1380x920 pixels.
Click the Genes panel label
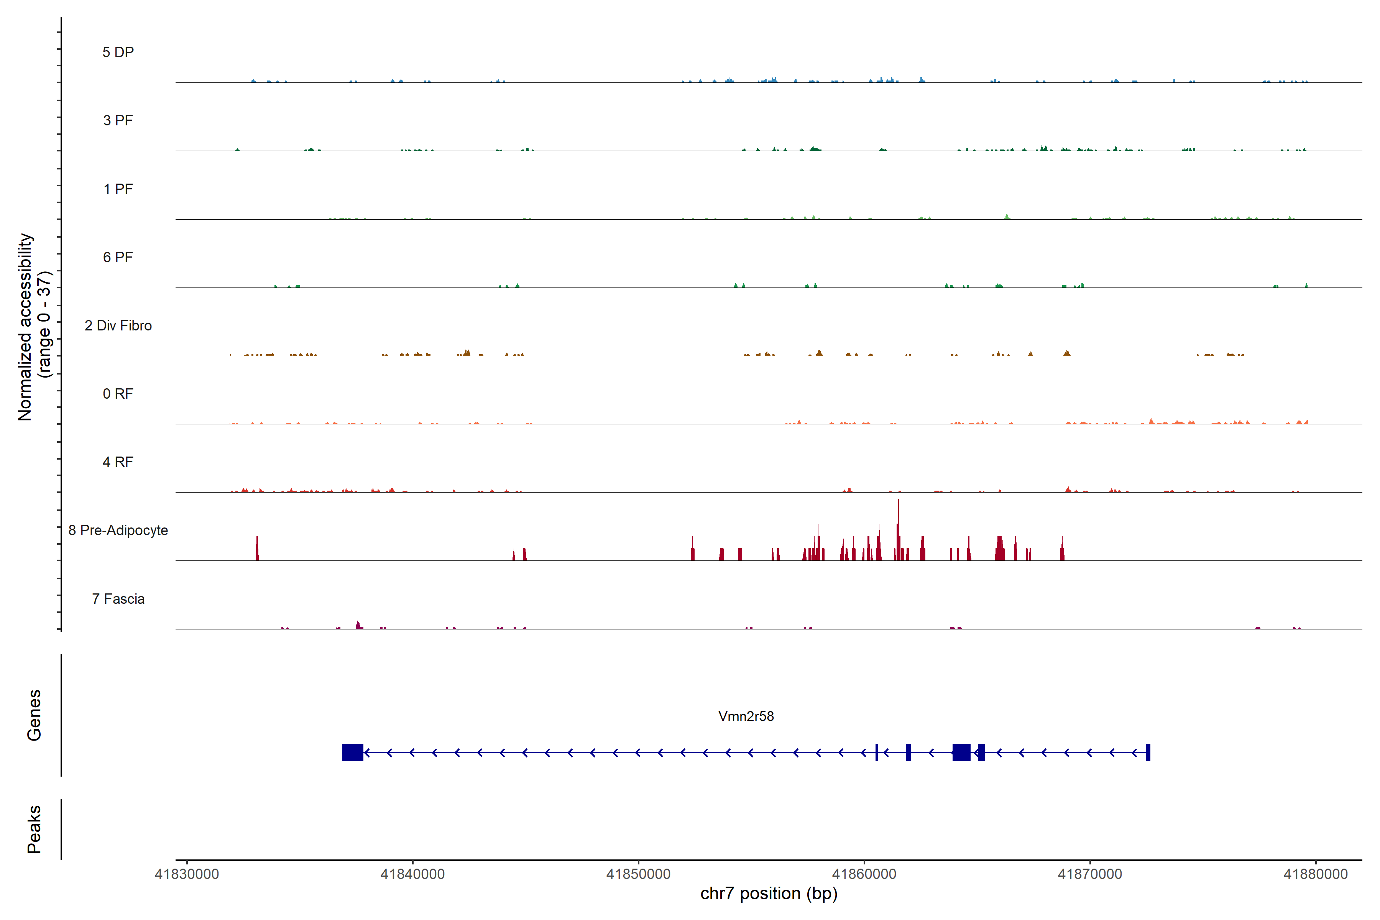(34, 715)
